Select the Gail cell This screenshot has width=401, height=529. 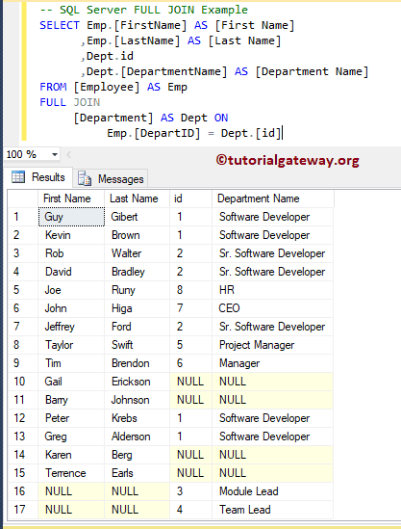(71, 382)
